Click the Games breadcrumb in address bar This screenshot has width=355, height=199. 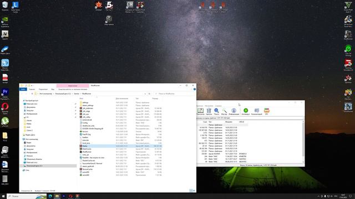coord(77,93)
